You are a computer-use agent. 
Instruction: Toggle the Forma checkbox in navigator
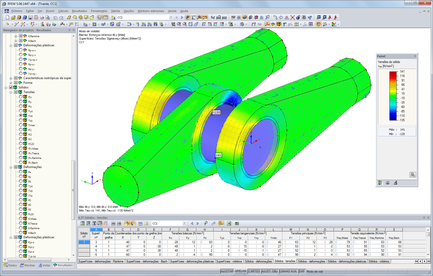pyautogui.click(x=16, y=83)
